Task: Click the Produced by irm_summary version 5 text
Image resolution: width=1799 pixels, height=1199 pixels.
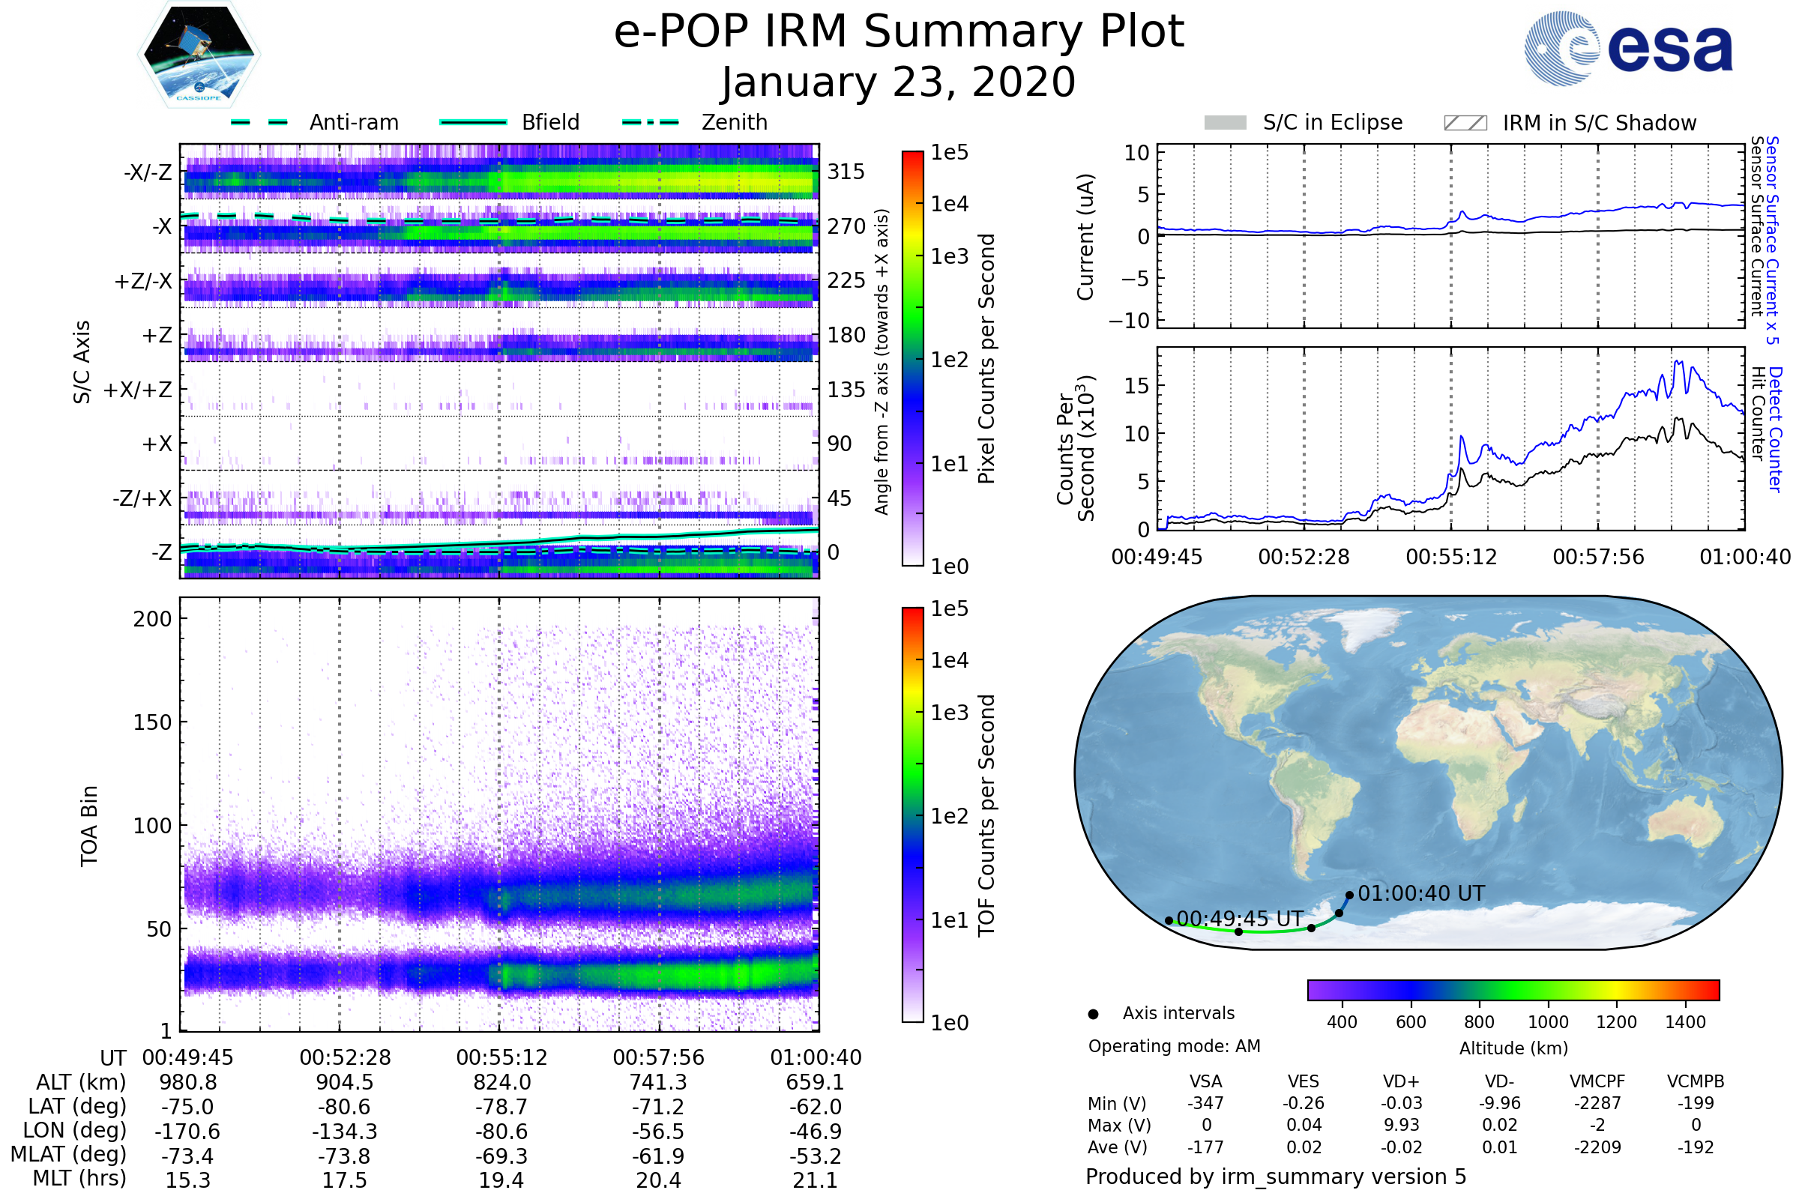Action: pyautogui.click(x=1276, y=1176)
